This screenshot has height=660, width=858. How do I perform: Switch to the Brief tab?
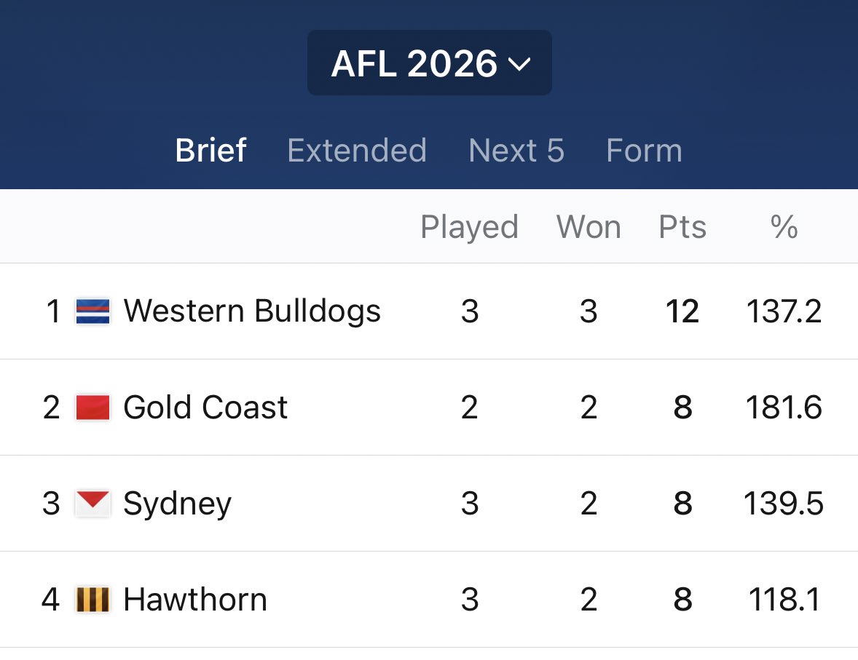210,151
